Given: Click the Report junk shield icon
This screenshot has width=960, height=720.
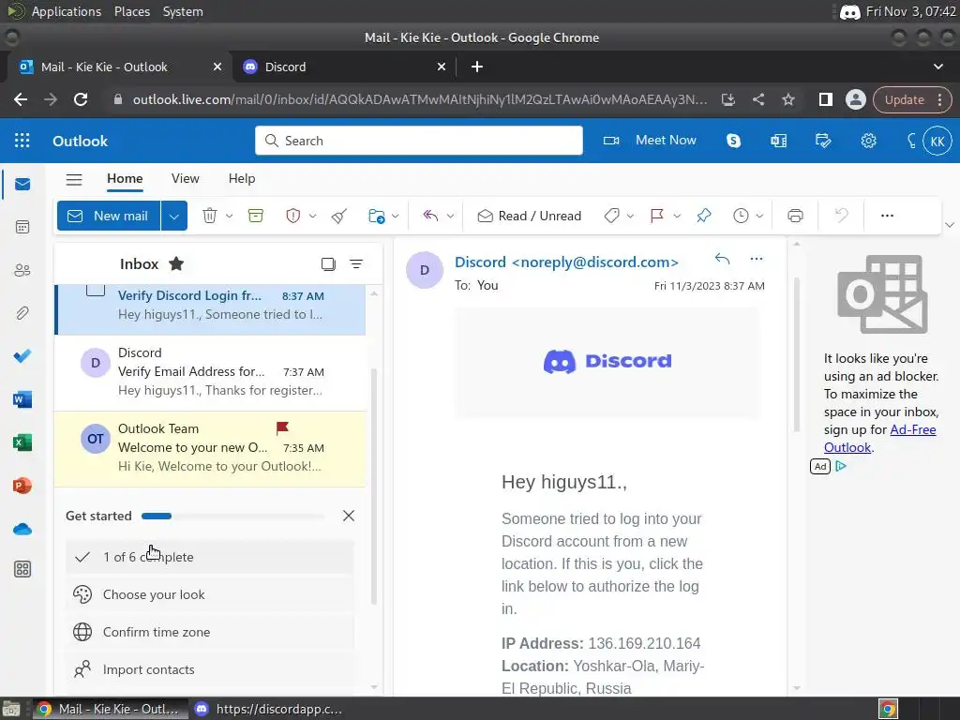Looking at the screenshot, I should click(x=293, y=216).
